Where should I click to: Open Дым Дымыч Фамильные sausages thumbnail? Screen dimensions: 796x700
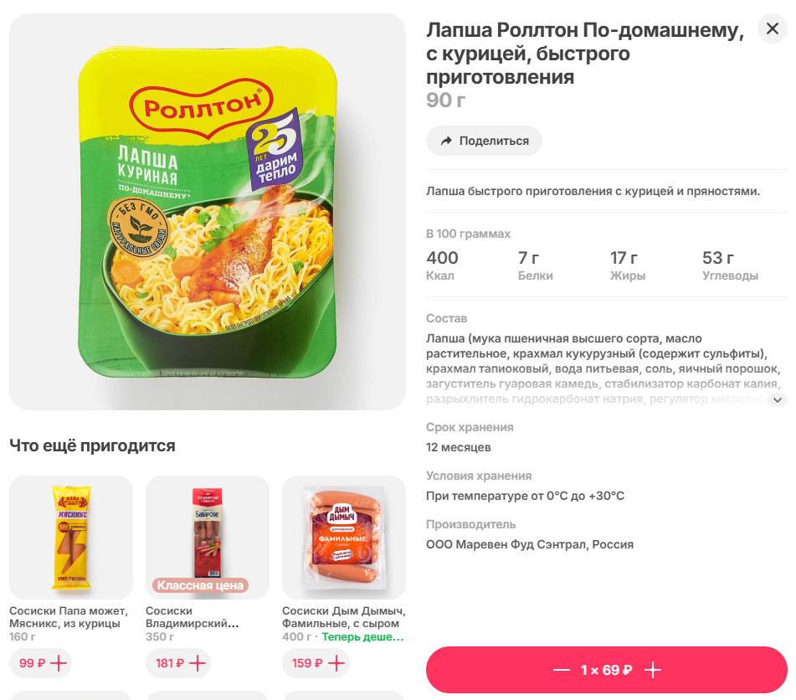point(344,537)
